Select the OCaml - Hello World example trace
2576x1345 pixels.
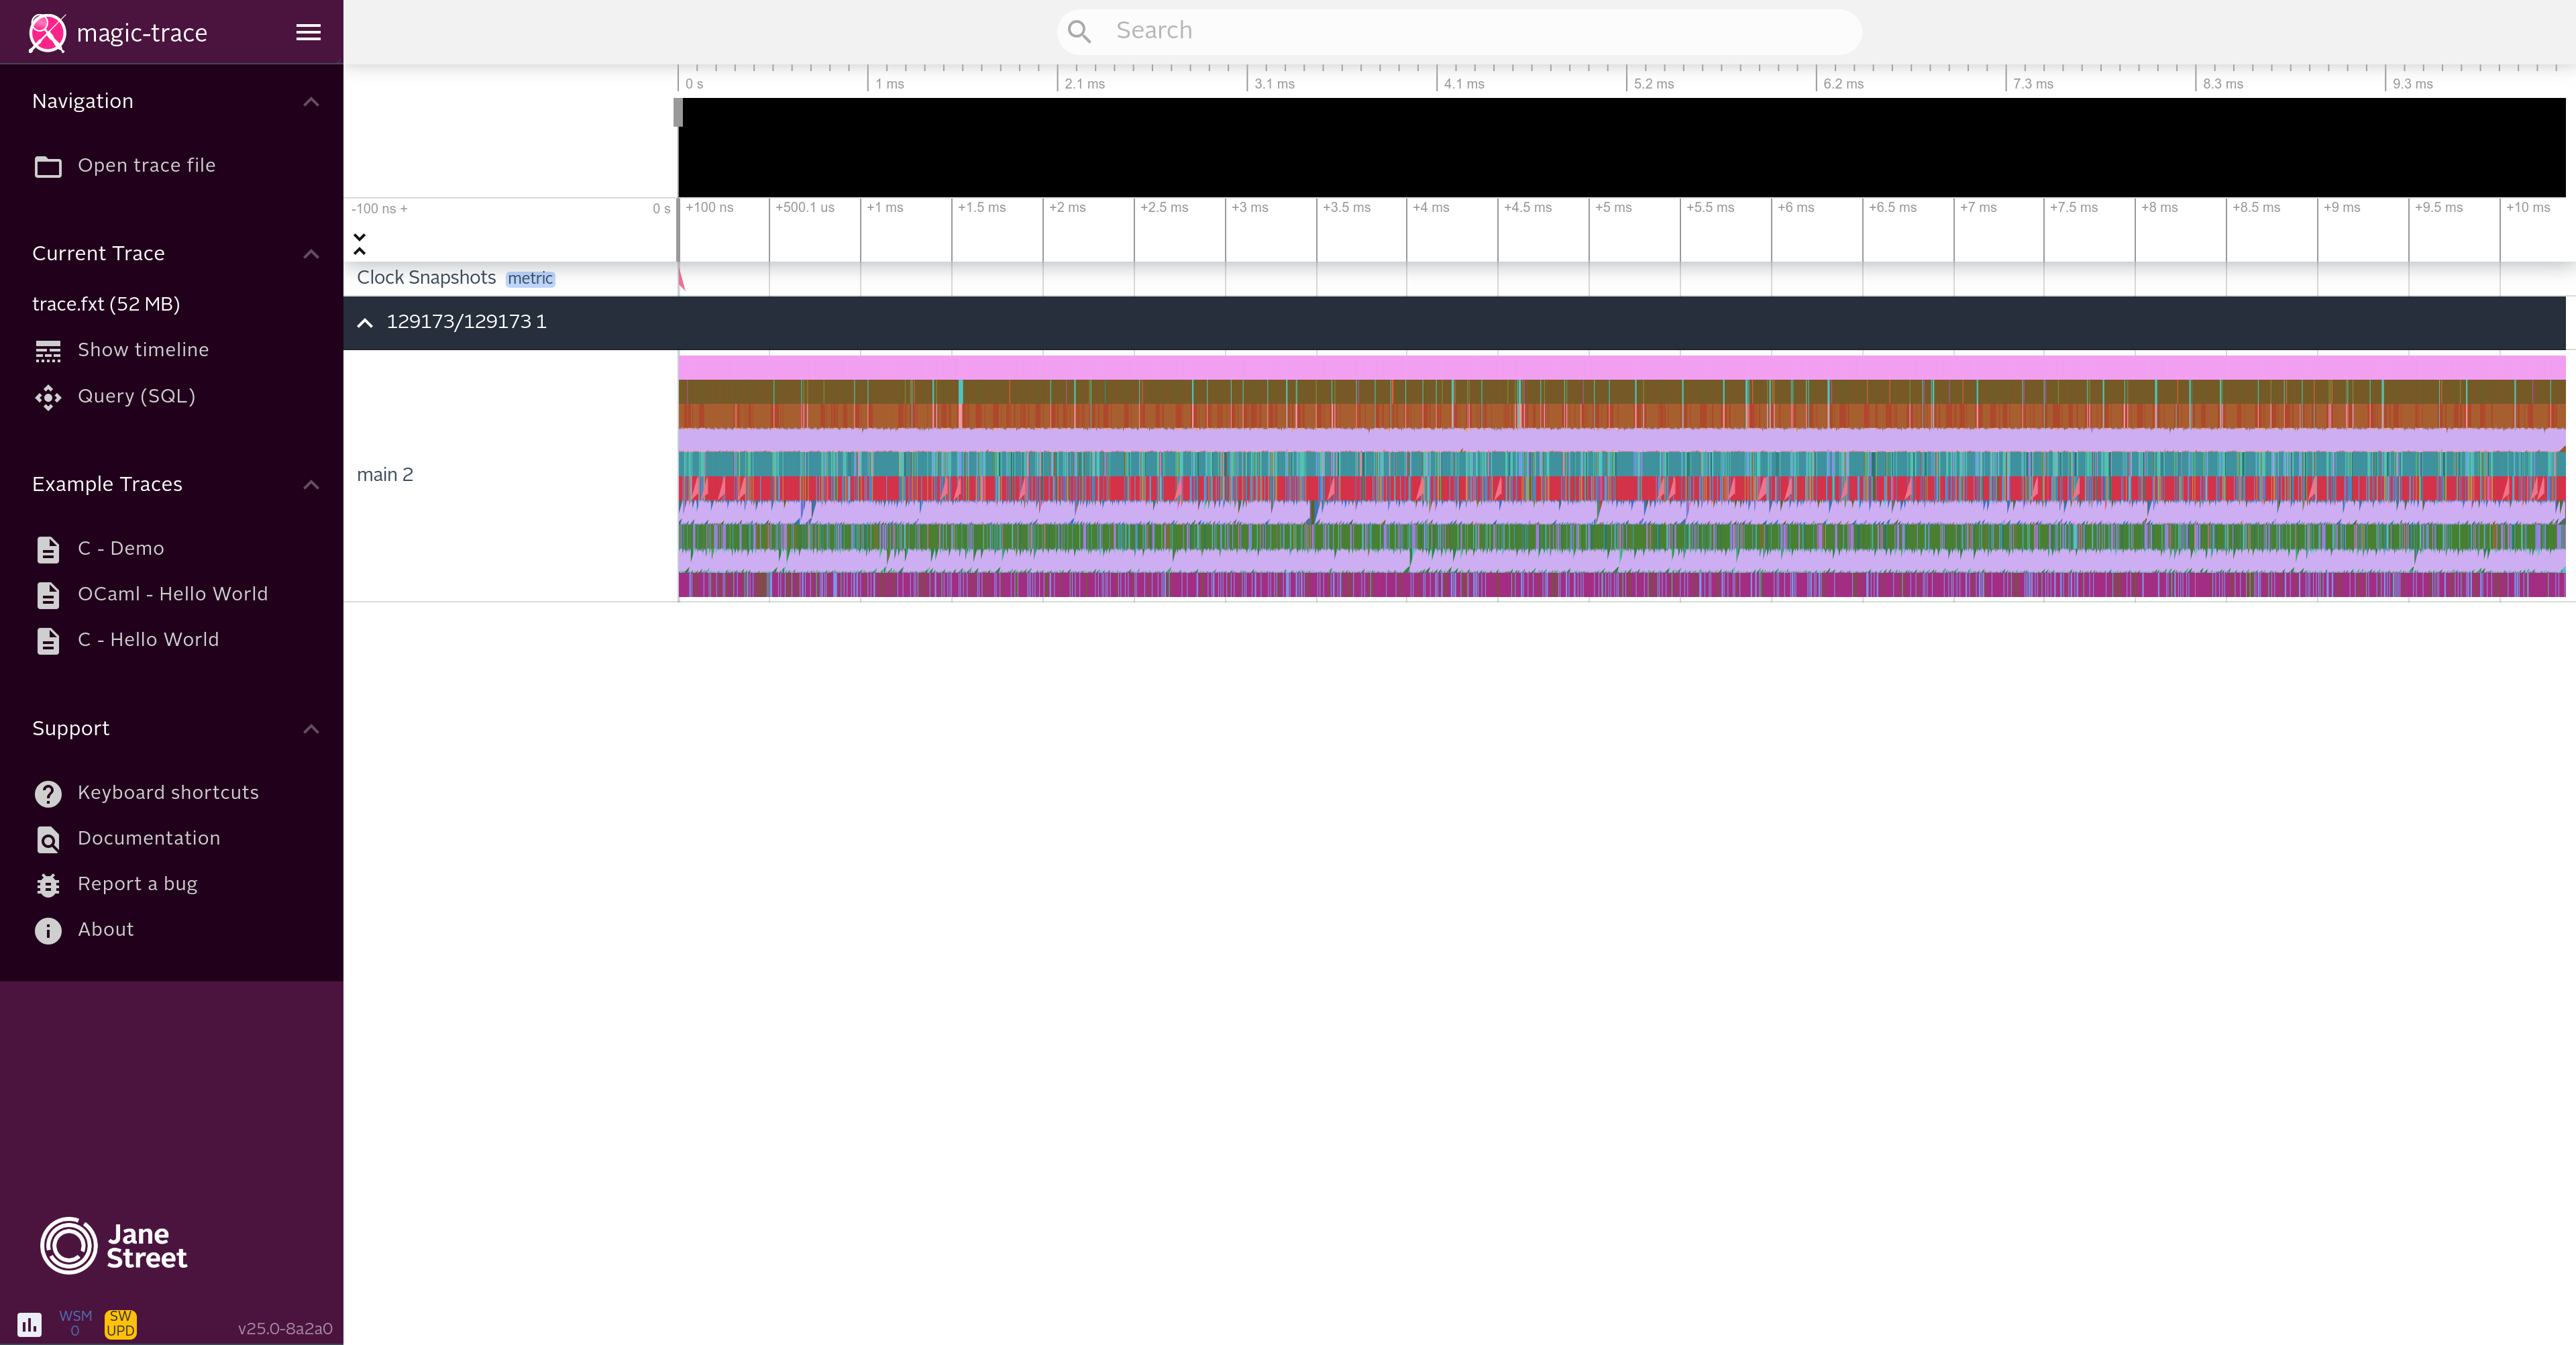(x=172, y=593)
